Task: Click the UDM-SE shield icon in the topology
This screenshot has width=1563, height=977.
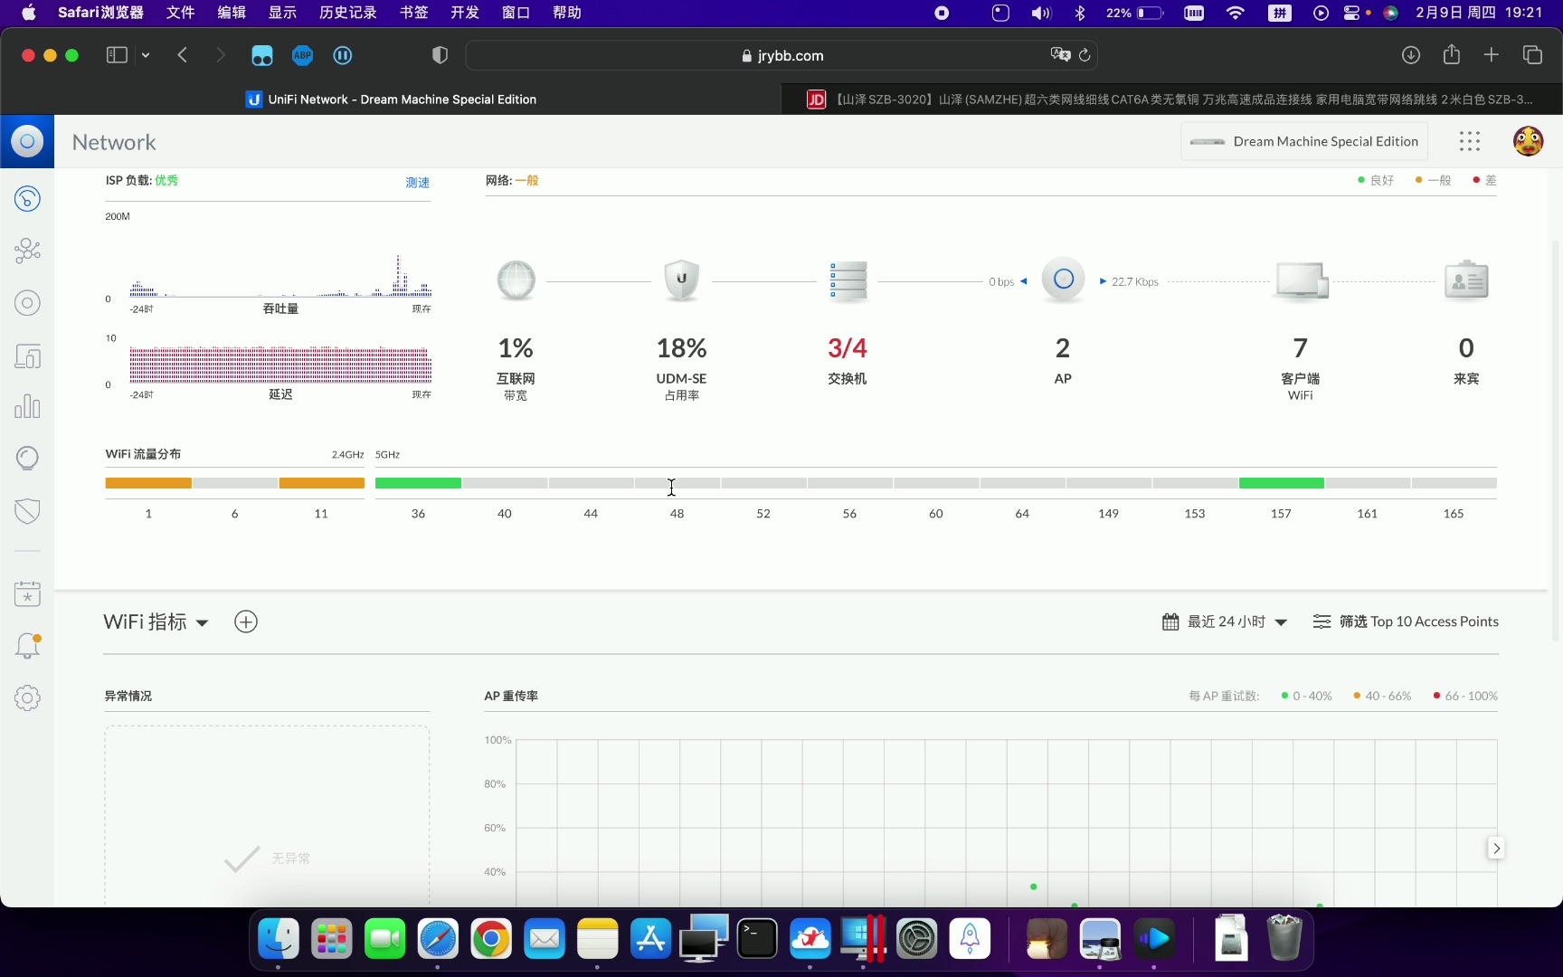Action: (681, 280)
